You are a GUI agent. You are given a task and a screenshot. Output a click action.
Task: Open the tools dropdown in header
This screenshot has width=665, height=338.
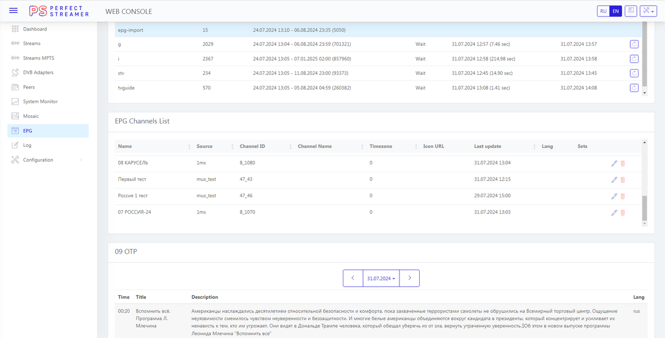tap(648, 11)
